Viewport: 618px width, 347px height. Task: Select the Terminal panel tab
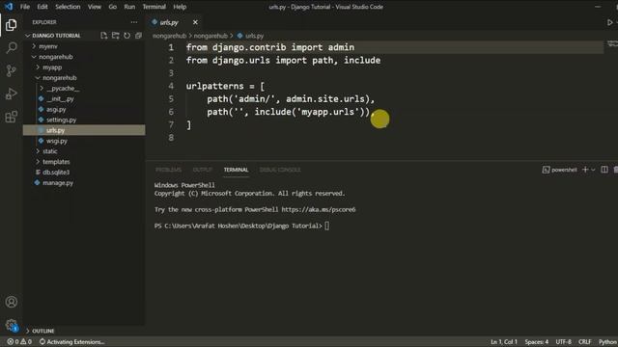click(236, 170)
